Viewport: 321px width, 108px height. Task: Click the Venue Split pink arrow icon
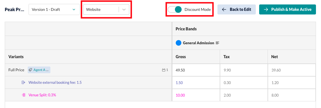[24, 95]
